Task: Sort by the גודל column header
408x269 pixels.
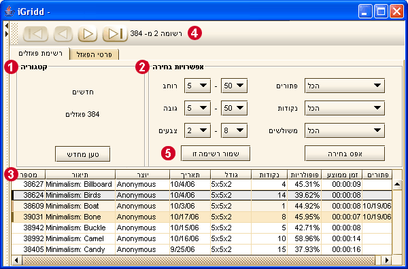Action: 231,175
